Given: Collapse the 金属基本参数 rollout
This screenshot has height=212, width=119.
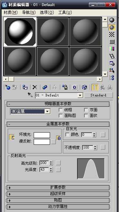Looking at the screenshot, I should tap(58, 124).
